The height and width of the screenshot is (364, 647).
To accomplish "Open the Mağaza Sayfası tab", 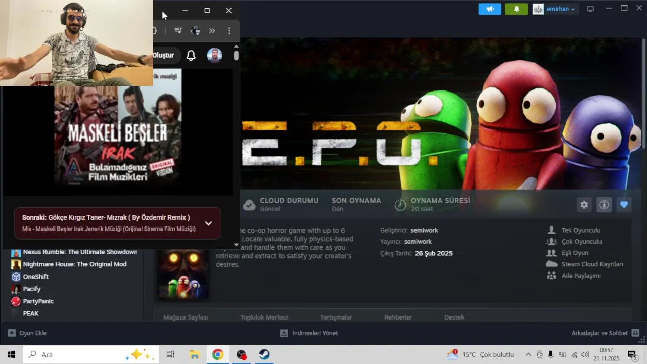I will click(186, 317).
